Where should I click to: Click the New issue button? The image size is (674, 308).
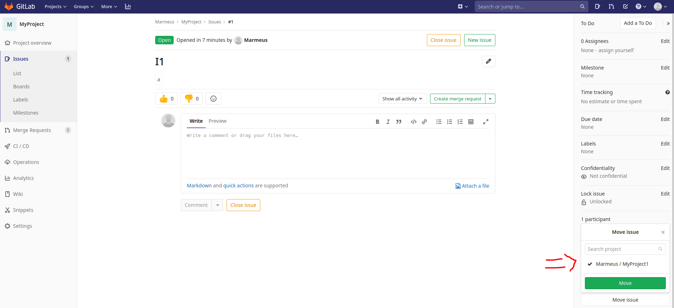479,40
